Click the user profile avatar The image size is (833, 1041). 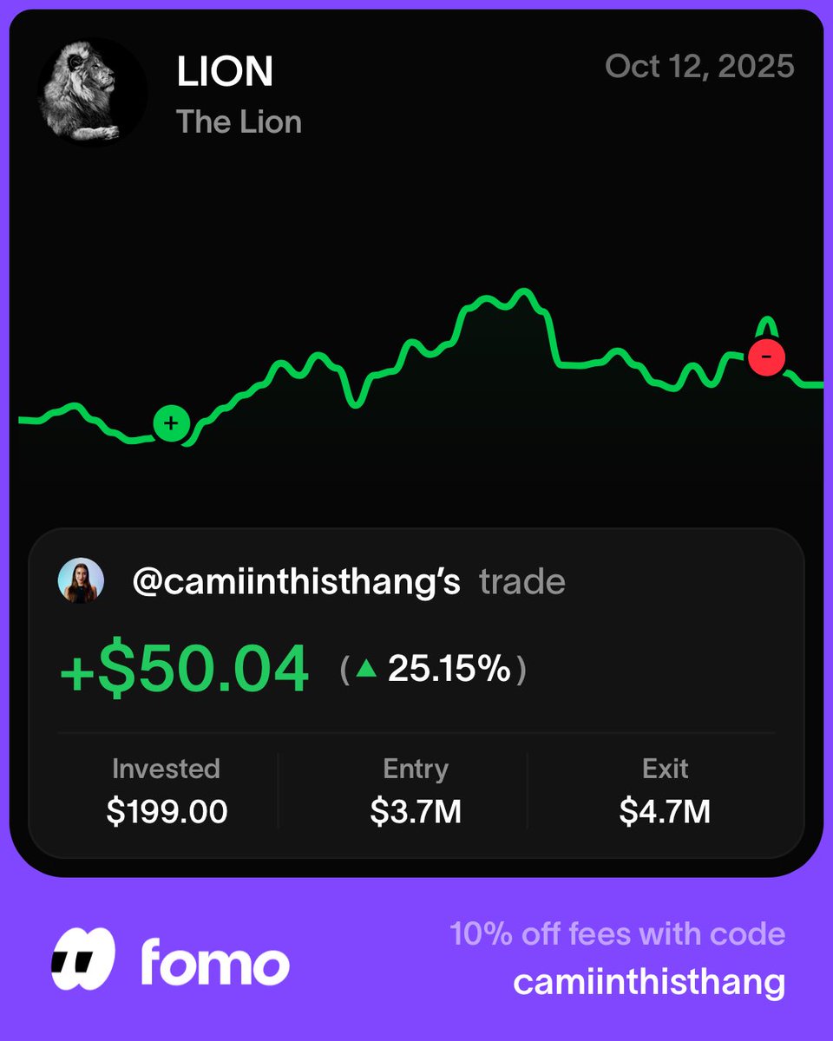81,580
